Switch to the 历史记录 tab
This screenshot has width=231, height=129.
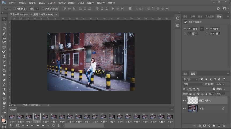[x=210, y=16]
